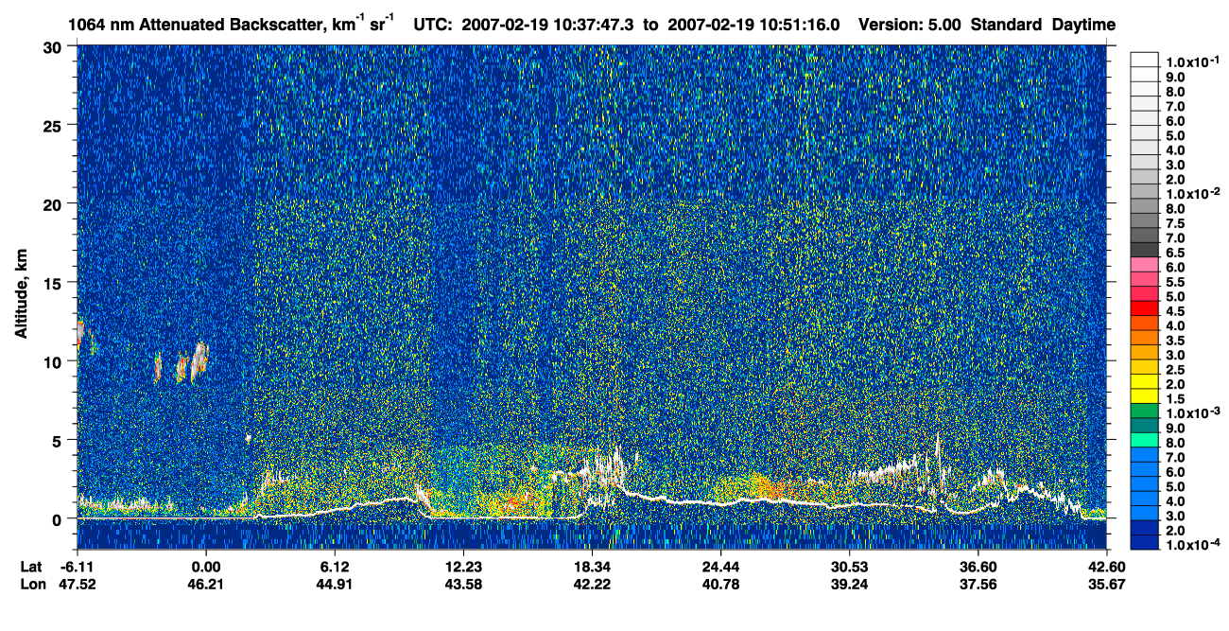
Task: Click colorbar label 5.5
Action: pos(1177,282)
